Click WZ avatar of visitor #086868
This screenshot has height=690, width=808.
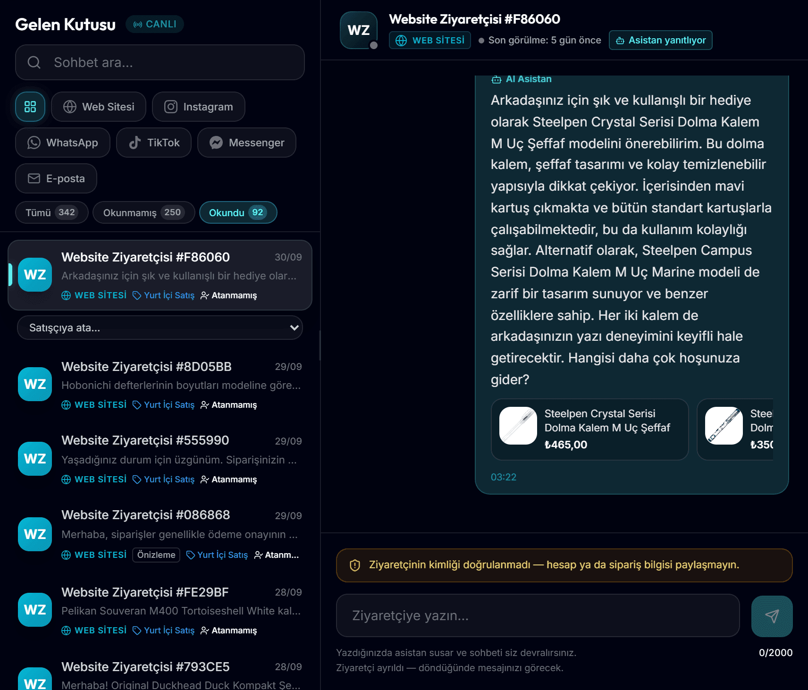[35, 534]
